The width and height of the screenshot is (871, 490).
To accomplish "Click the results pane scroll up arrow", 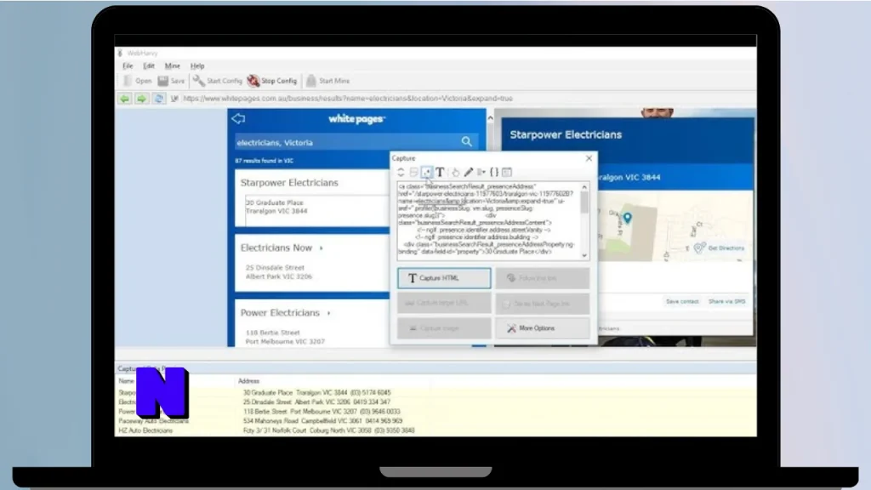I will [490, 117].
